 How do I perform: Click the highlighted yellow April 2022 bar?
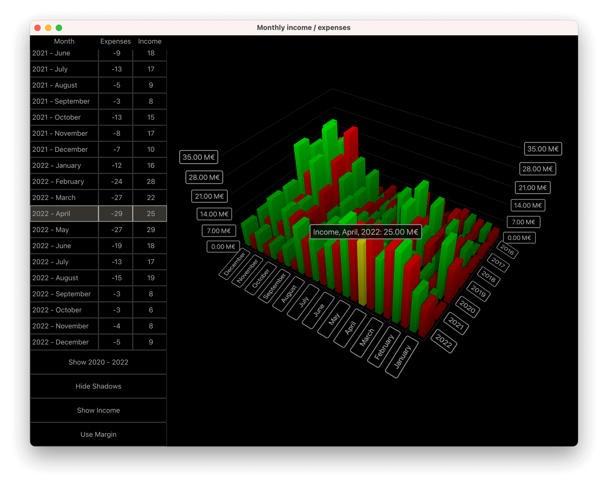click(362, 278)
